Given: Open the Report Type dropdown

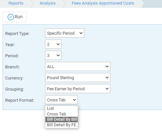Looking at the screenshot, I should (x=65, y=33).
